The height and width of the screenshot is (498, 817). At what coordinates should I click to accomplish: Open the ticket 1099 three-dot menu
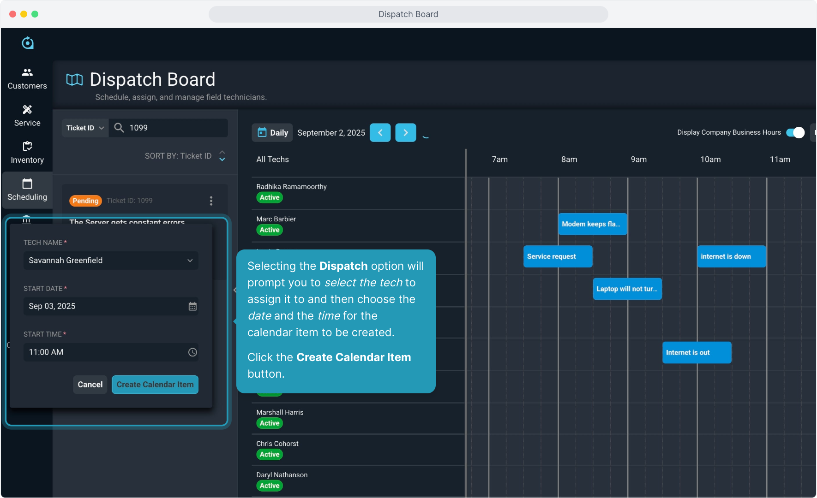tap(211, 201)
